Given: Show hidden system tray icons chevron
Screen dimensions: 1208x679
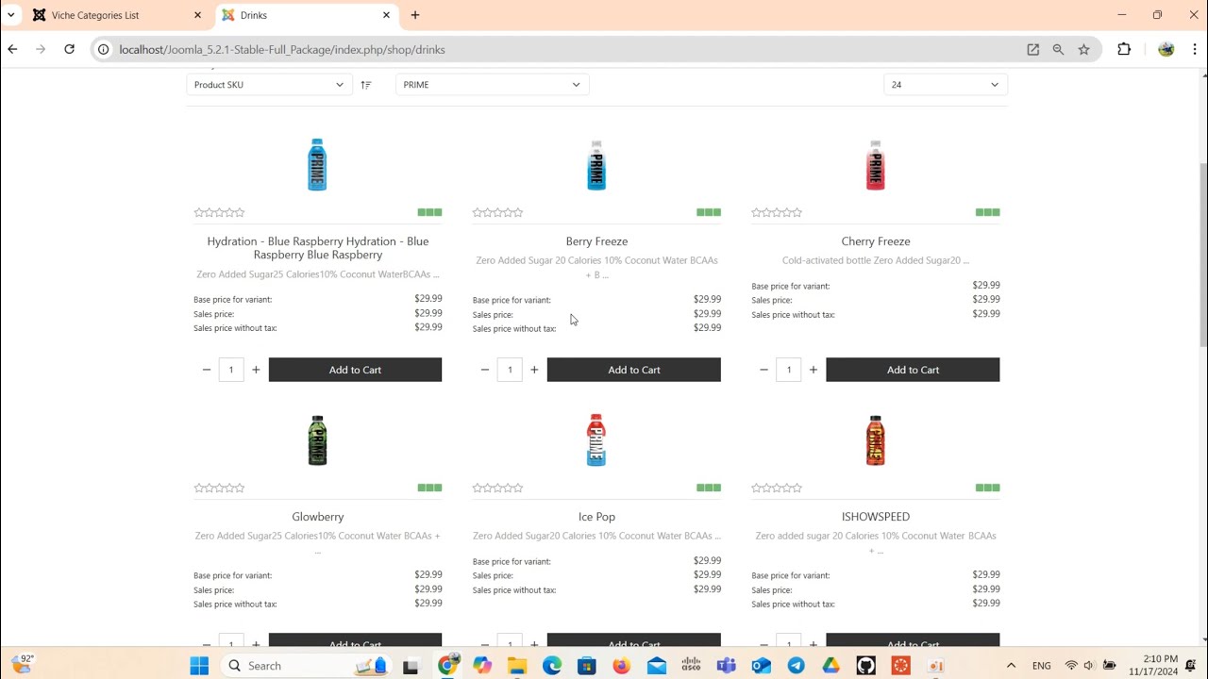Looking at the screenshot, I should 1011,666.
